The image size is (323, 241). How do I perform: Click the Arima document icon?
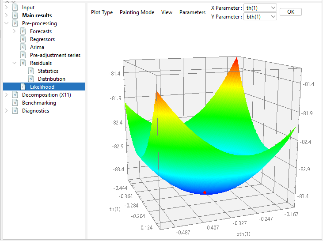pyautogui.click(x=23, y=47)
